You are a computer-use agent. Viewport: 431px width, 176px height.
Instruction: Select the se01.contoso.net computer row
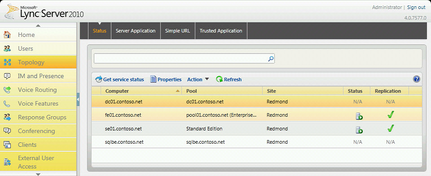click(257, 128)
